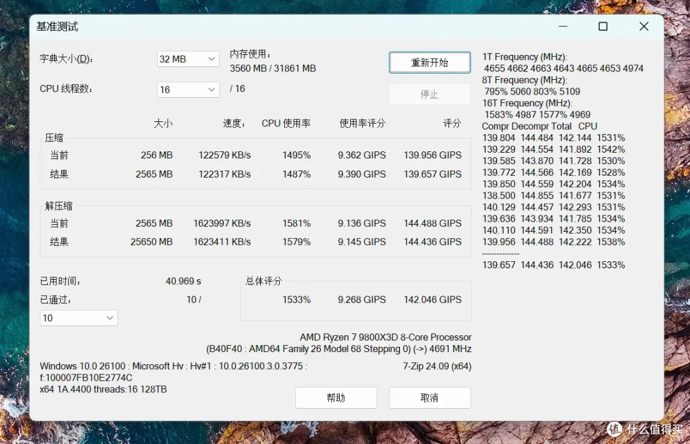Minimize the 基准测试 window

(563, 26)
